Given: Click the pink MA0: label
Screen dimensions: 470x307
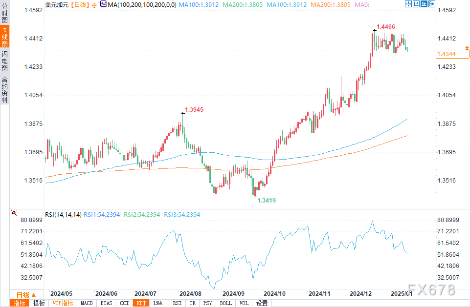Looking at the screenshot, I should 362,5.
